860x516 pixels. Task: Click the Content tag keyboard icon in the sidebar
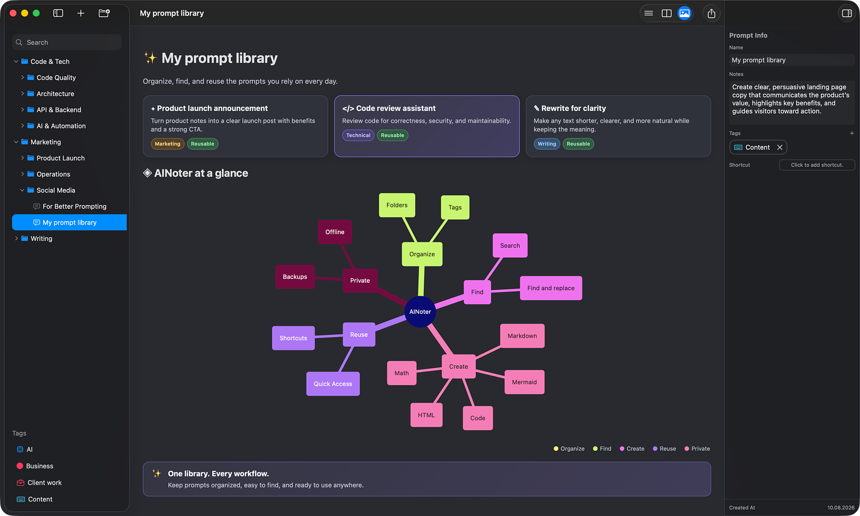(x=21, y=499)
